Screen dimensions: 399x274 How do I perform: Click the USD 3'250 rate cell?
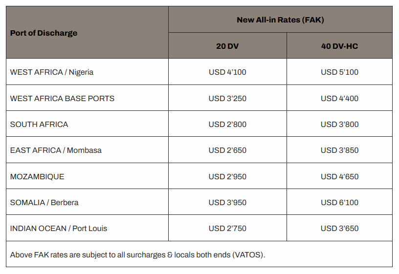tap(227, 99)
